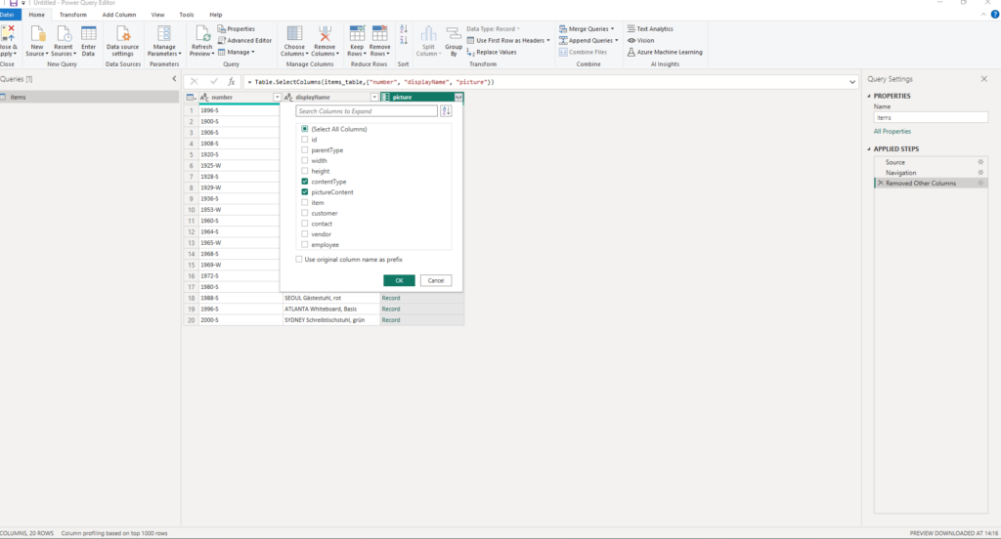The image size is (1001, 539).
Task: Open the Advanced Editor
Action: [x=244, y=40]
